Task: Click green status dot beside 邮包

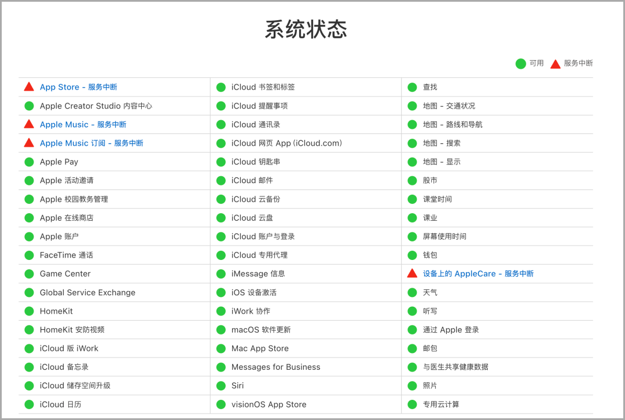Action: point(412,349)
